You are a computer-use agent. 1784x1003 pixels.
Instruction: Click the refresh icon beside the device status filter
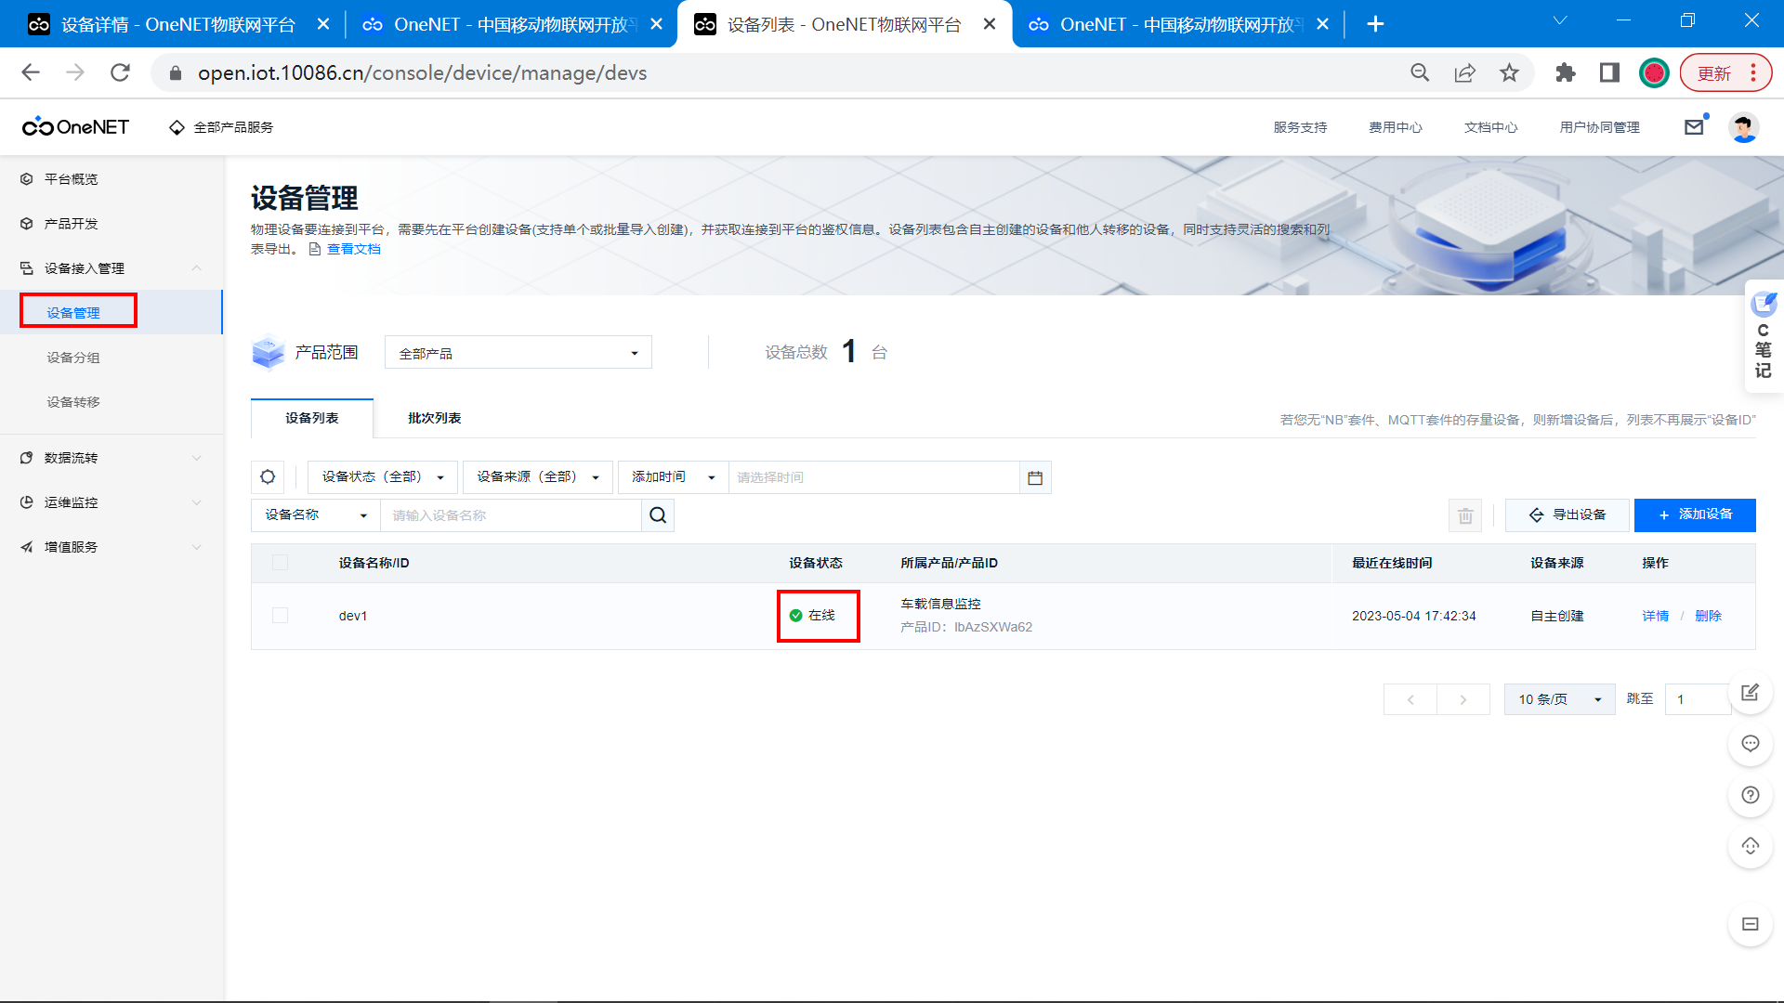(268, 477)
